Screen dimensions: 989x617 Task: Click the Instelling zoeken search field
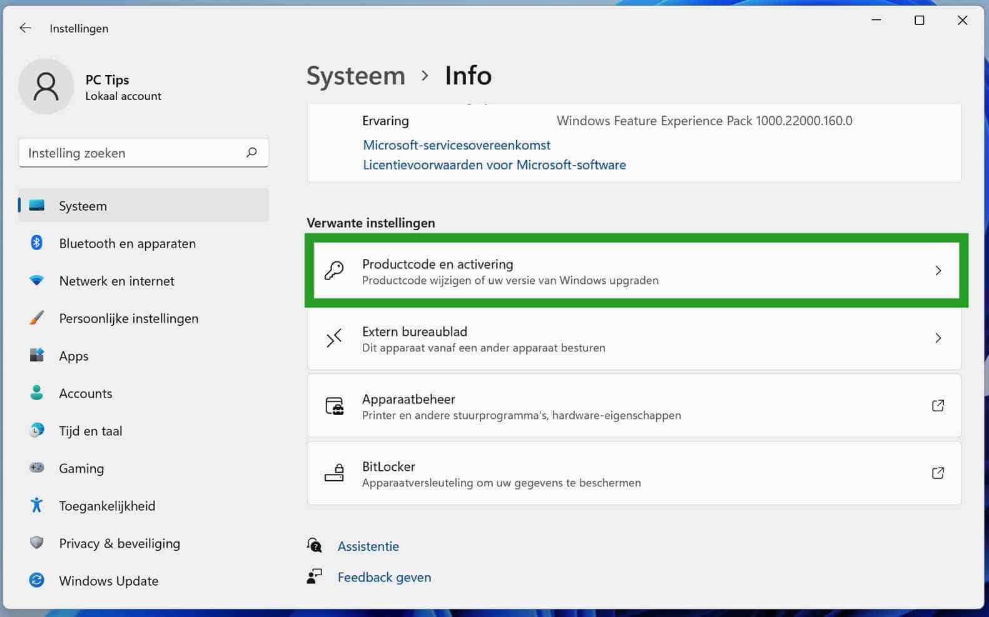[x=144, y=153]
